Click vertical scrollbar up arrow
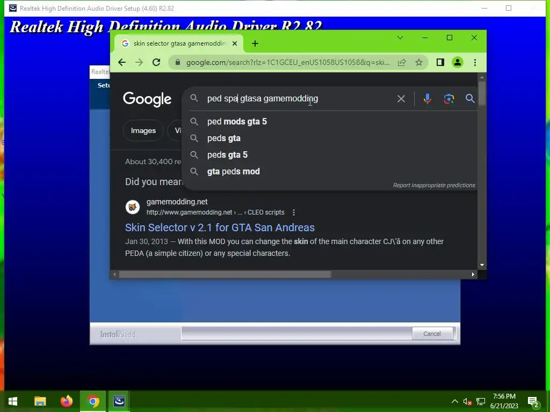This screenshot has height=412, width=550. click(x=482, y=77)
